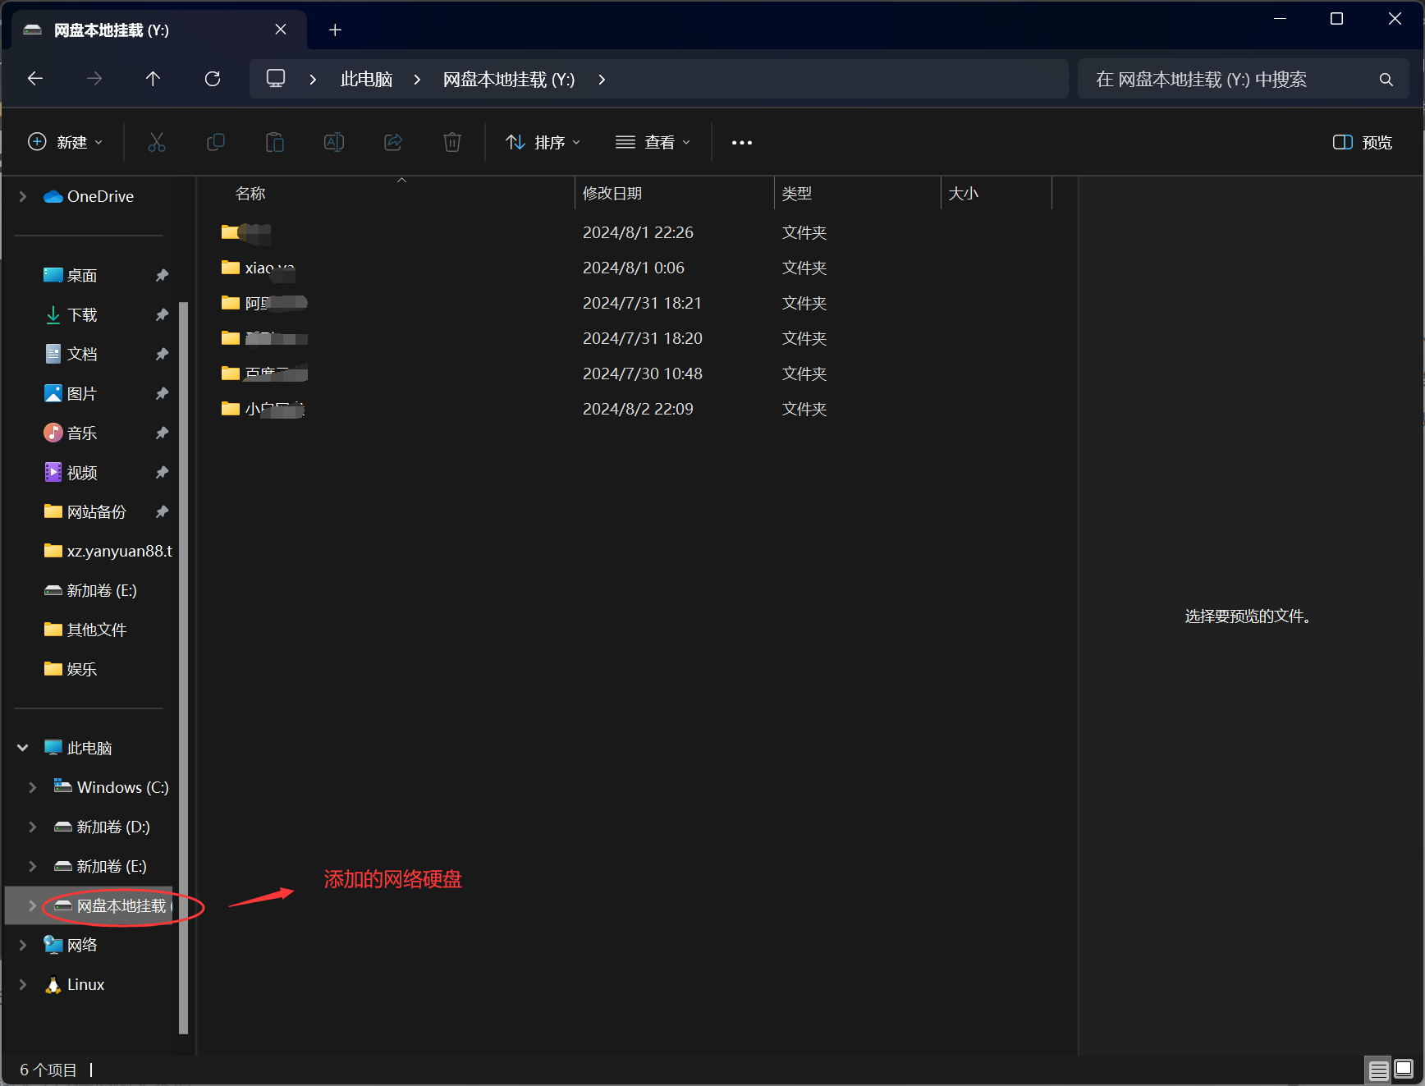Viewport: 1425px width, 1086px height.
Task: Collapse the 此电脑 tree node
Action: [23, 748]
